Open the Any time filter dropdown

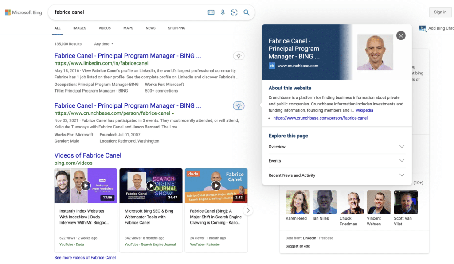(104, 44)
